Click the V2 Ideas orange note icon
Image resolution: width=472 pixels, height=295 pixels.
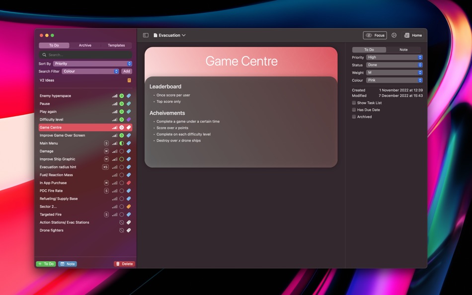click(x=129, y=80)
